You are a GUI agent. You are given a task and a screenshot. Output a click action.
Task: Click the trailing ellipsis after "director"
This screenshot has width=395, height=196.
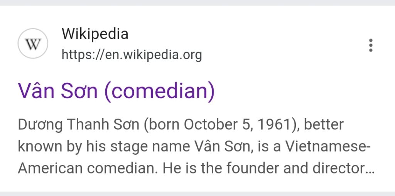(x=370, y=171)
